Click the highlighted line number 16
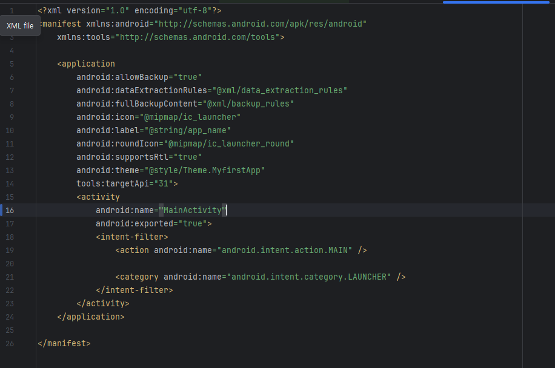555x368 pixels. [x=10, y=211]
